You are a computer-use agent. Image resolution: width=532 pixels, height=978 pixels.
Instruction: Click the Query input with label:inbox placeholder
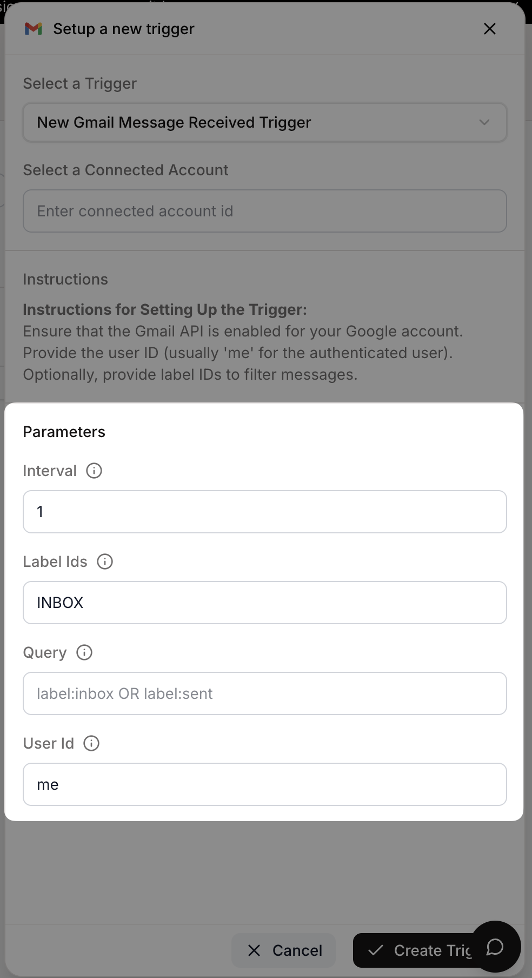click(264, 693)
